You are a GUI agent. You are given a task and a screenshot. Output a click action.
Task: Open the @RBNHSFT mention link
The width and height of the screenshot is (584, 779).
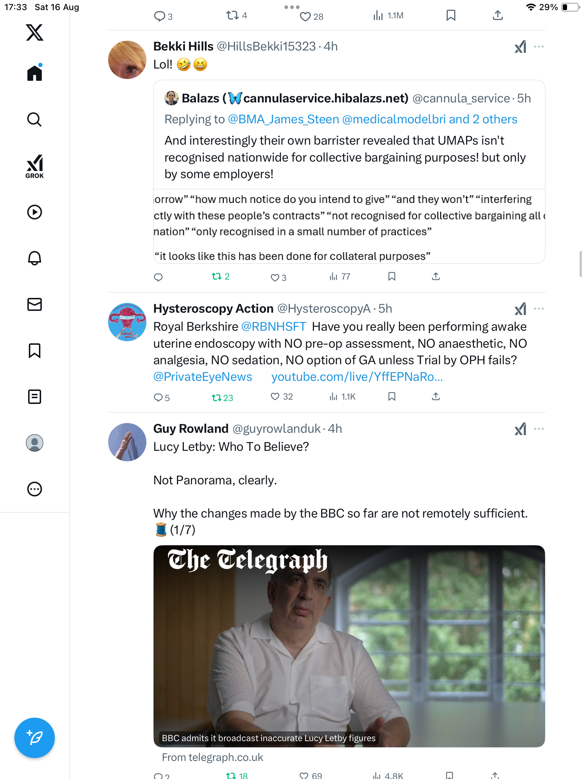(x=274, y=327)
